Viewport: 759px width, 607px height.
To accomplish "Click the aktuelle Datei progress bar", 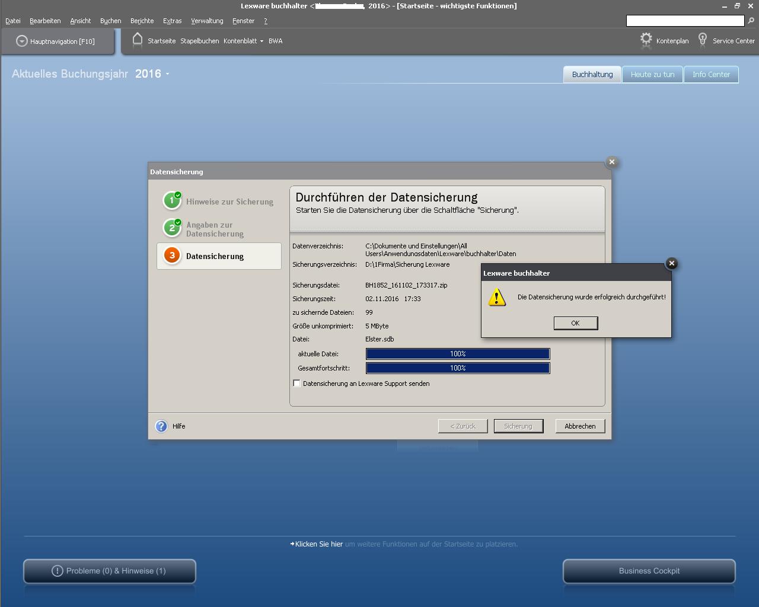I will 458,354.
